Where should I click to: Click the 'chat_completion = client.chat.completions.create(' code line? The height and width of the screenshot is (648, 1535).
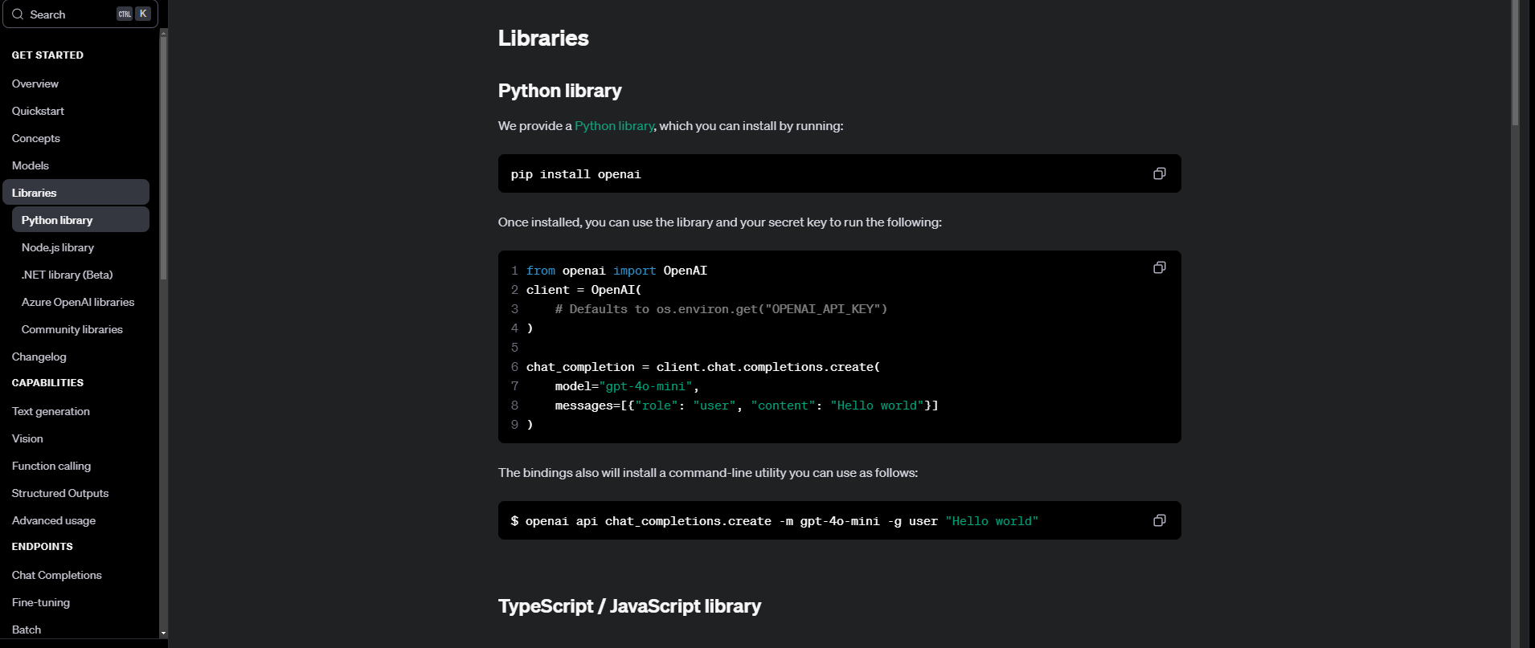point(703,367)
